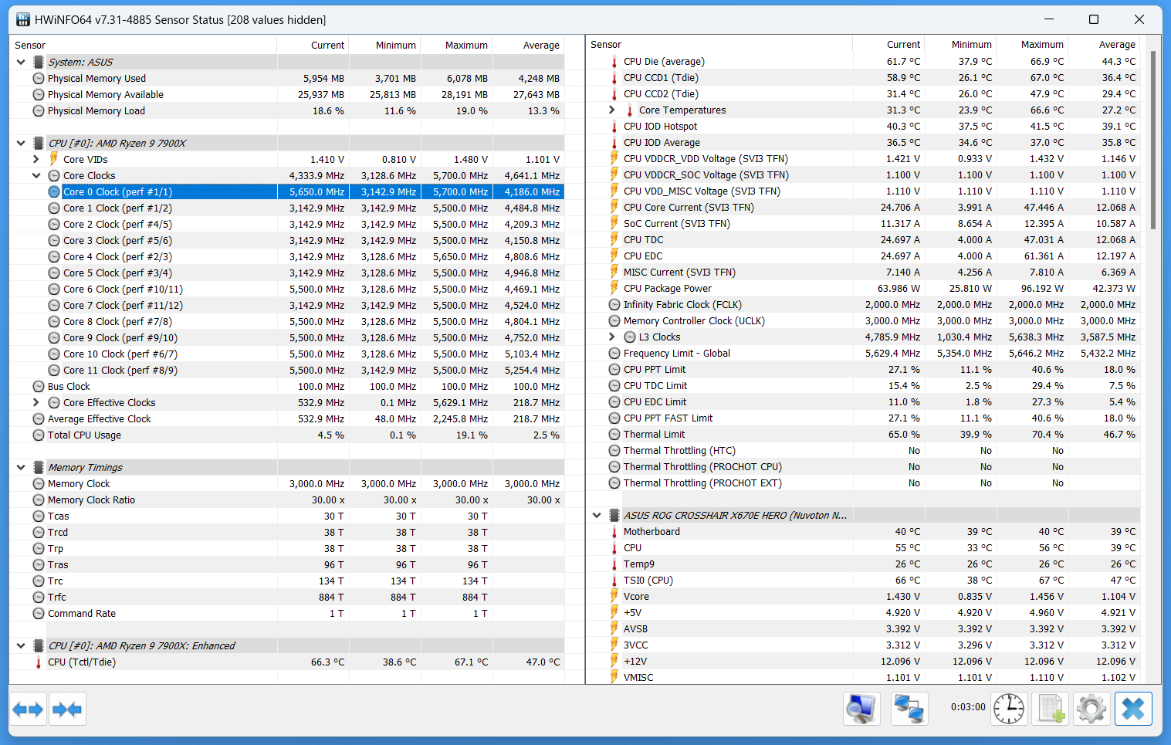This screenshot has height=745, width=1171.
Task: Collapse the System: ASUS group
Action: 21,62
